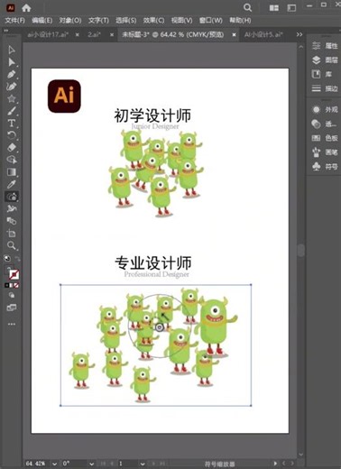Image resolution: width=341 pixels, height=469 pixels.
Task: Click the stroke color box
Action: [14, 274]
